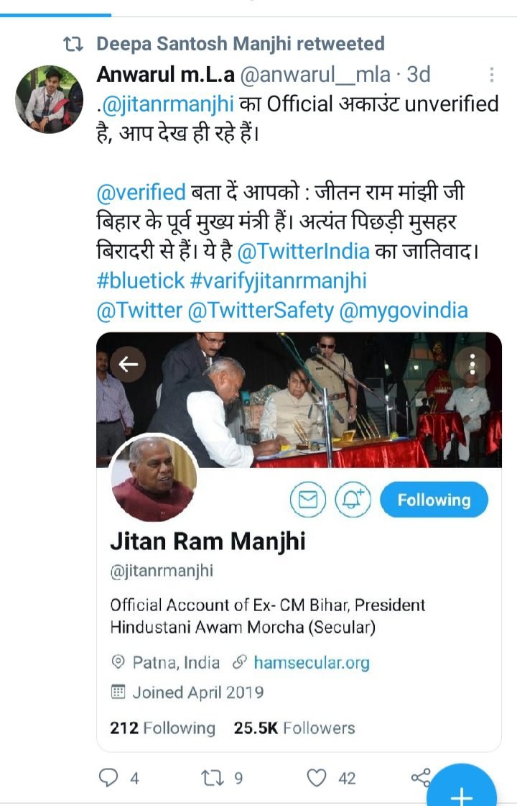Open the tweet options three-dot menu
The image size is (517, 806).
point(491,75)
